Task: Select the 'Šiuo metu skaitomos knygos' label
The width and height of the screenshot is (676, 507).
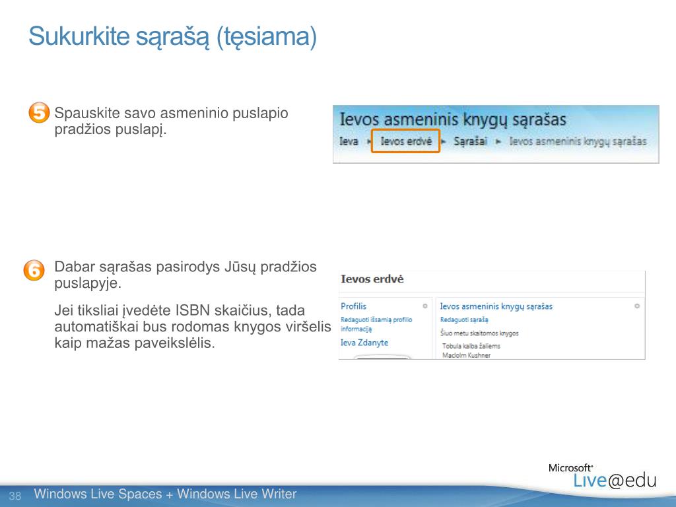Action: pos(479,333)
